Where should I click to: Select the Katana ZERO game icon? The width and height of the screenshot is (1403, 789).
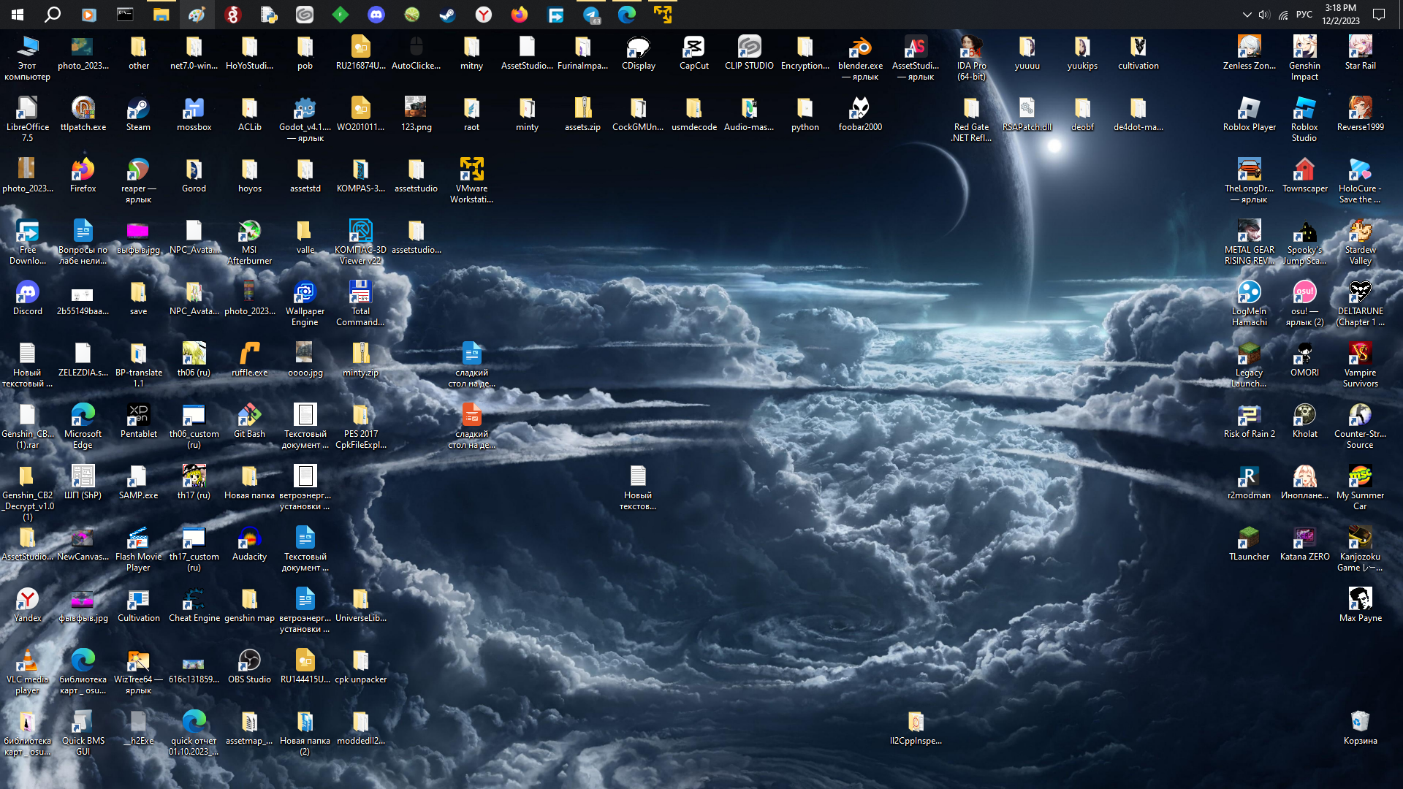click(x=1304, y=539)
